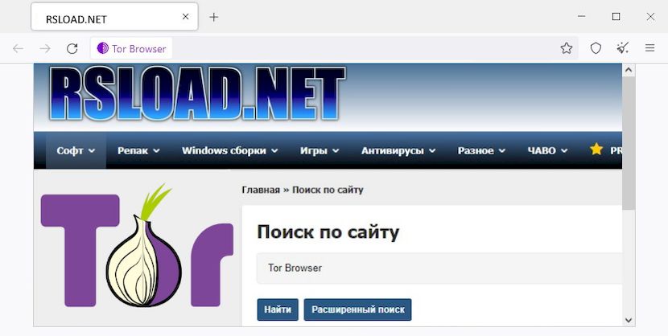668x336 pixels.
Task: Open the hamburger application menu
Action: [650, 48]
